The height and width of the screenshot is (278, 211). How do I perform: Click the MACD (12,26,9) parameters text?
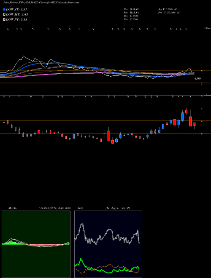tap(54, 208)
